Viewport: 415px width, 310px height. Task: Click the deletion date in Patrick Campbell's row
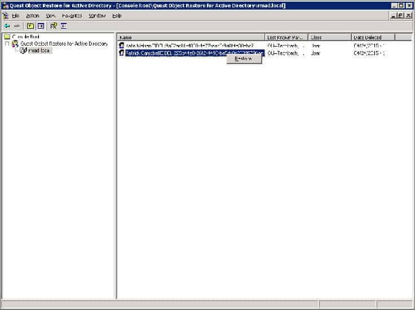pos(369,53)
